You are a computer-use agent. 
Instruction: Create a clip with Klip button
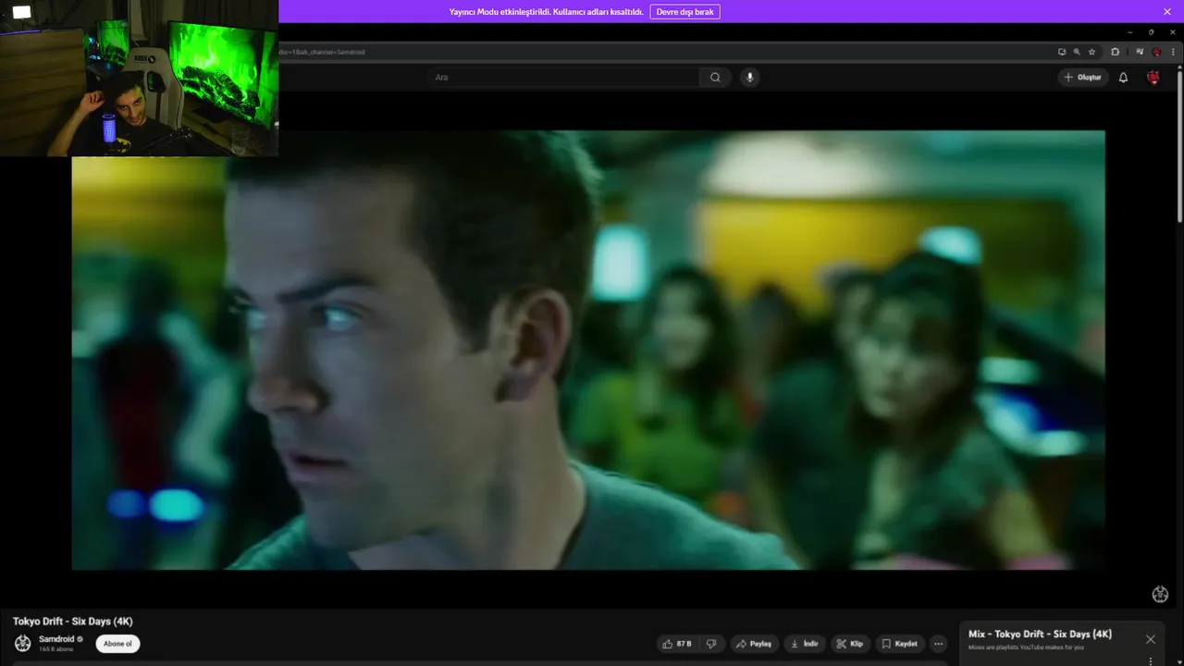(849, 644)
